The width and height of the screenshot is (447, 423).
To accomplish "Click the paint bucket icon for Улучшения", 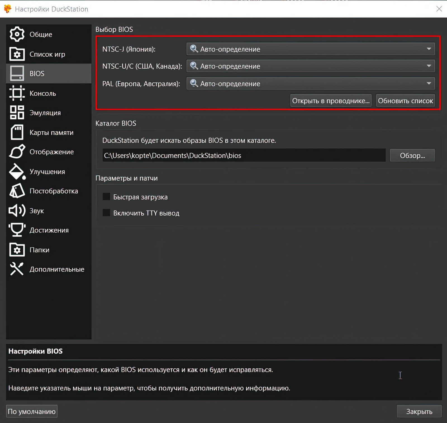I will [17, 171].
